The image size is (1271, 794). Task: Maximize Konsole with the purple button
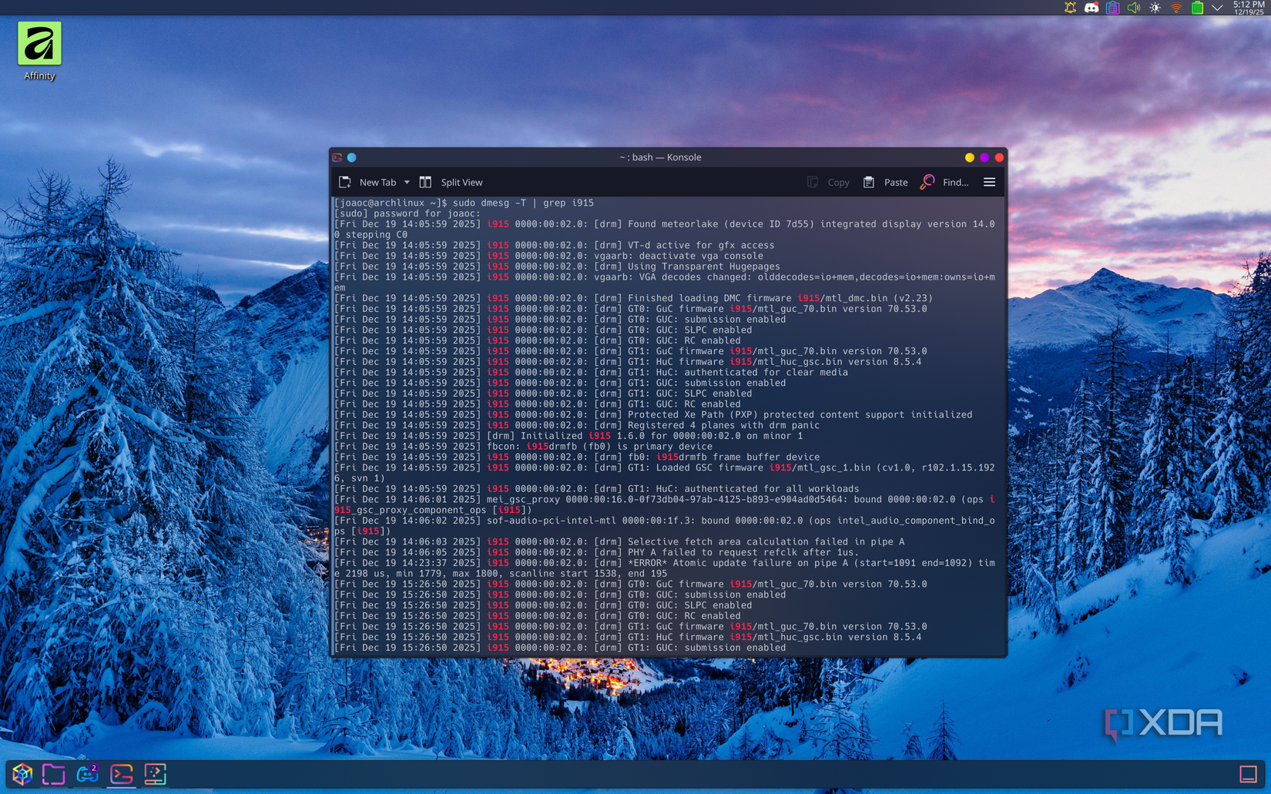[x=984, y=157]
